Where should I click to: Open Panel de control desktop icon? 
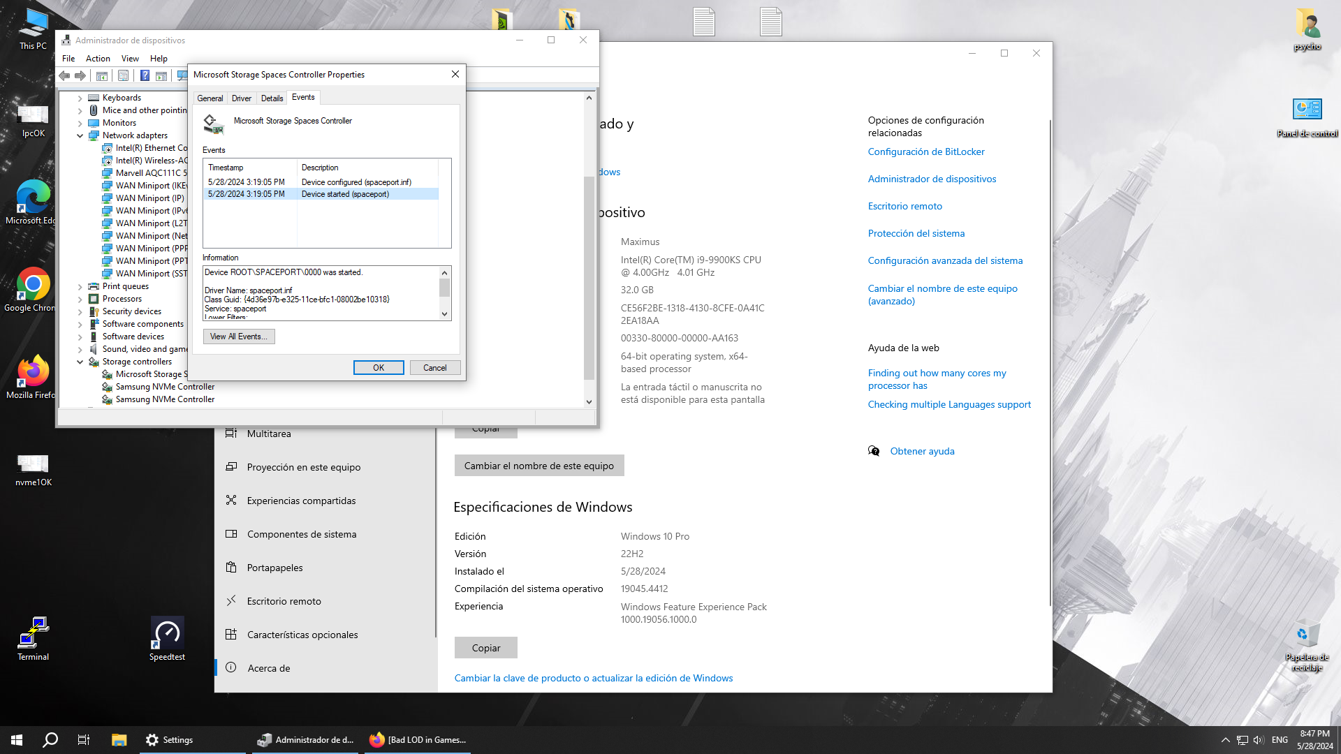tap(1307, 116)
